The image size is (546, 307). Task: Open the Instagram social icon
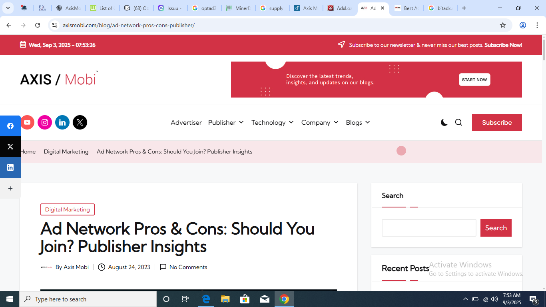pyautogui.click(x=45, y=122)
